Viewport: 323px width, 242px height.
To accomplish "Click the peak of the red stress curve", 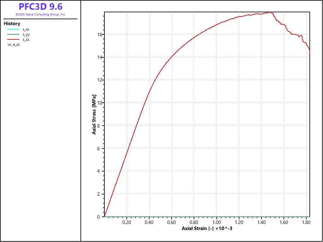I will [270, 12].
